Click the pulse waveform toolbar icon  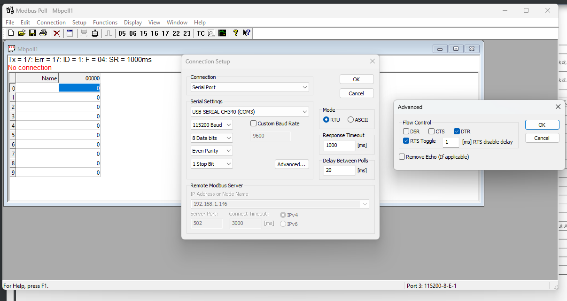[x=109, y=33]
